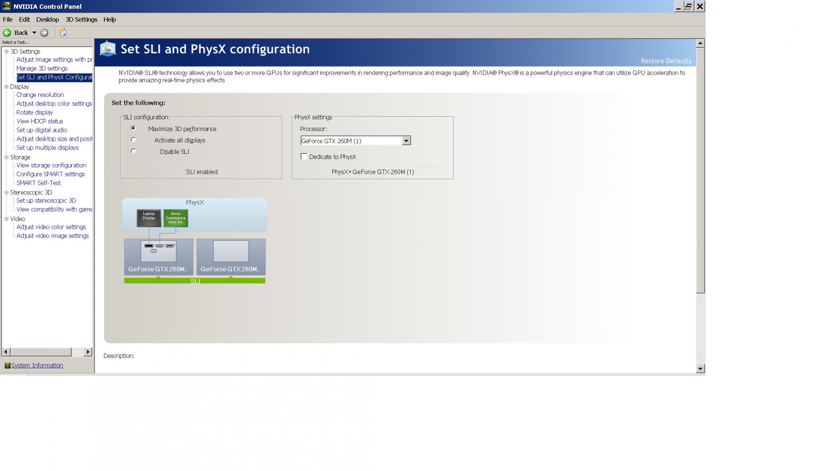The height and width of the screenshot is (471, 838).
Task: Click the Home icon in toolbar
Action: tap(63, 33)
